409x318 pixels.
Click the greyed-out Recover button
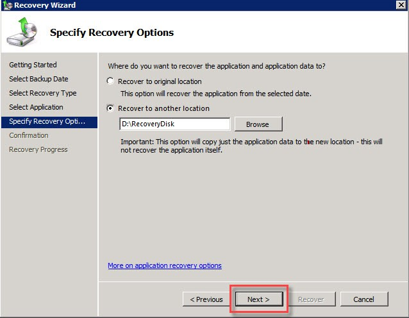click(311, 299)
